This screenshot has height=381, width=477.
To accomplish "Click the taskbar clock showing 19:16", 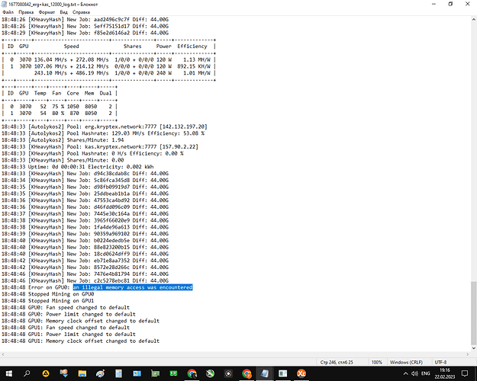I will click(446, 371).
